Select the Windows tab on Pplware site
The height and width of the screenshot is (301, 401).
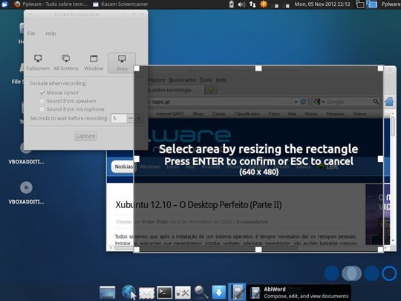click(x=150, y=167)
